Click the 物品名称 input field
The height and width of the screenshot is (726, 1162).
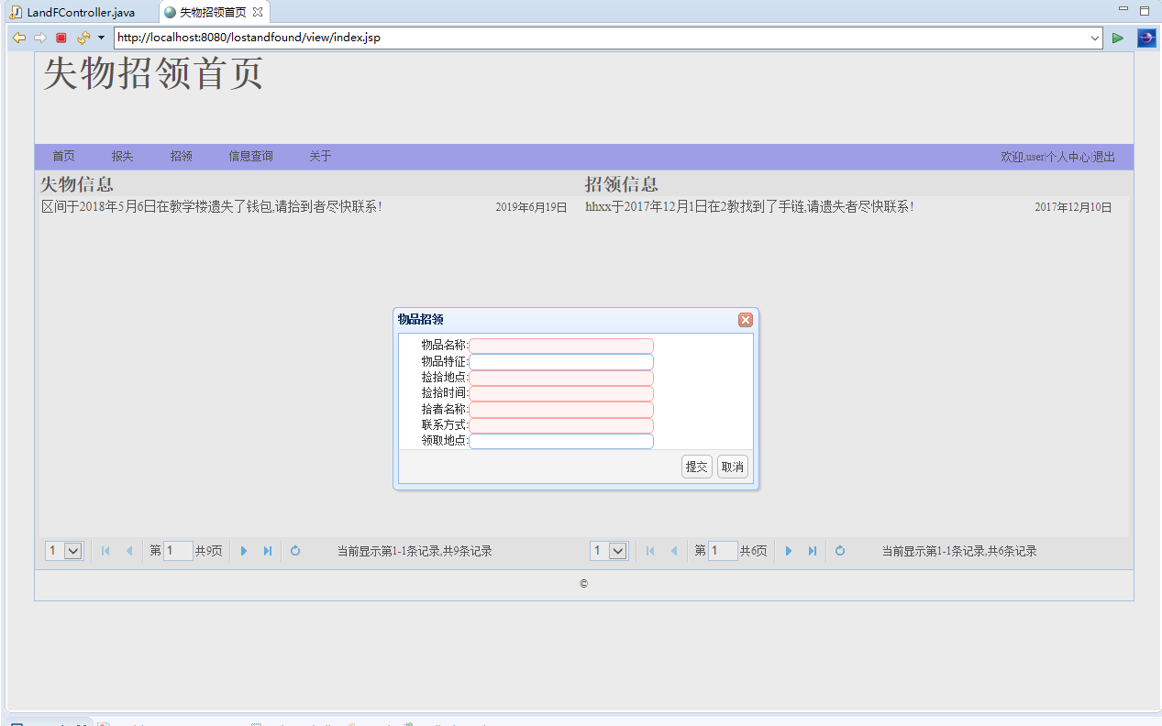(x=561, y=346)
